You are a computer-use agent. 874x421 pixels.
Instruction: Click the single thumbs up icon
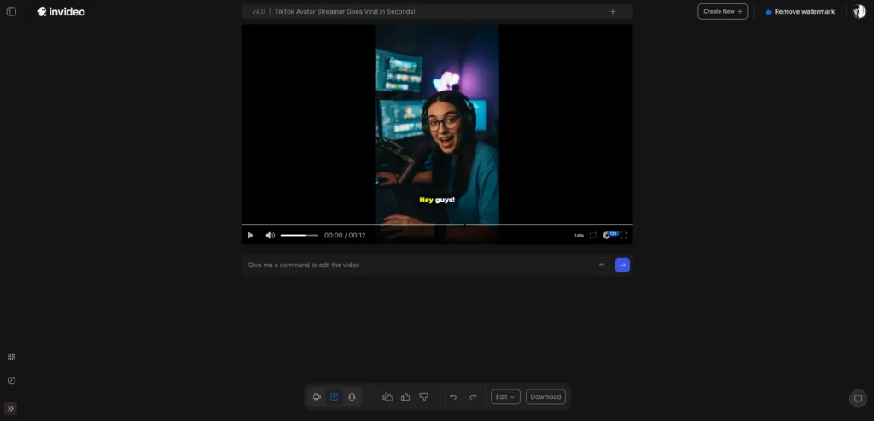pos(405,396)
